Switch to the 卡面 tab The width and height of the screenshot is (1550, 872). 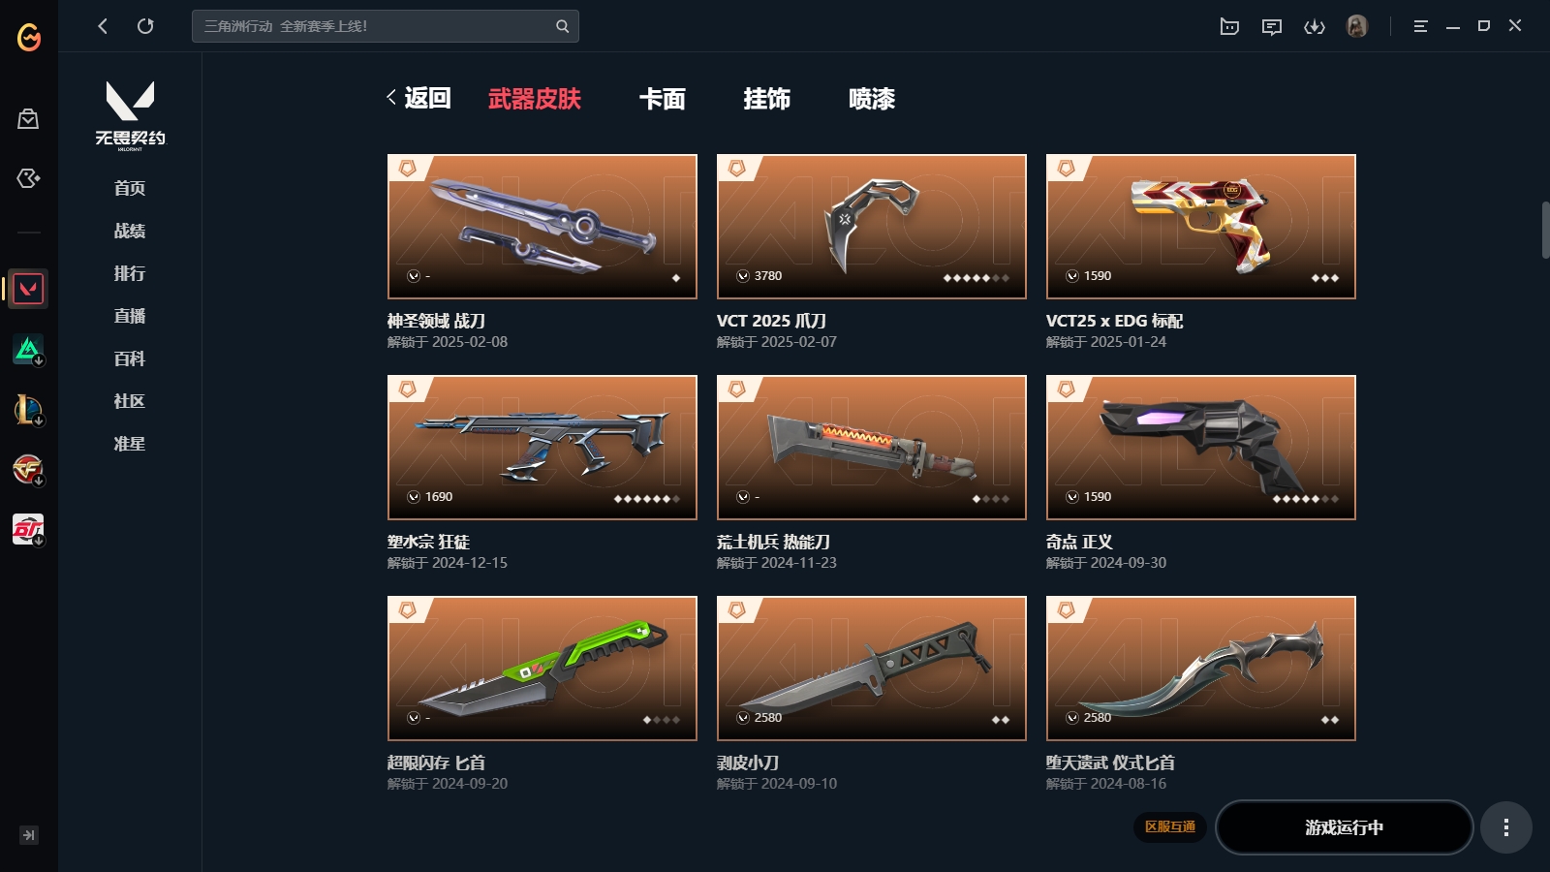[x=663, y=99]
